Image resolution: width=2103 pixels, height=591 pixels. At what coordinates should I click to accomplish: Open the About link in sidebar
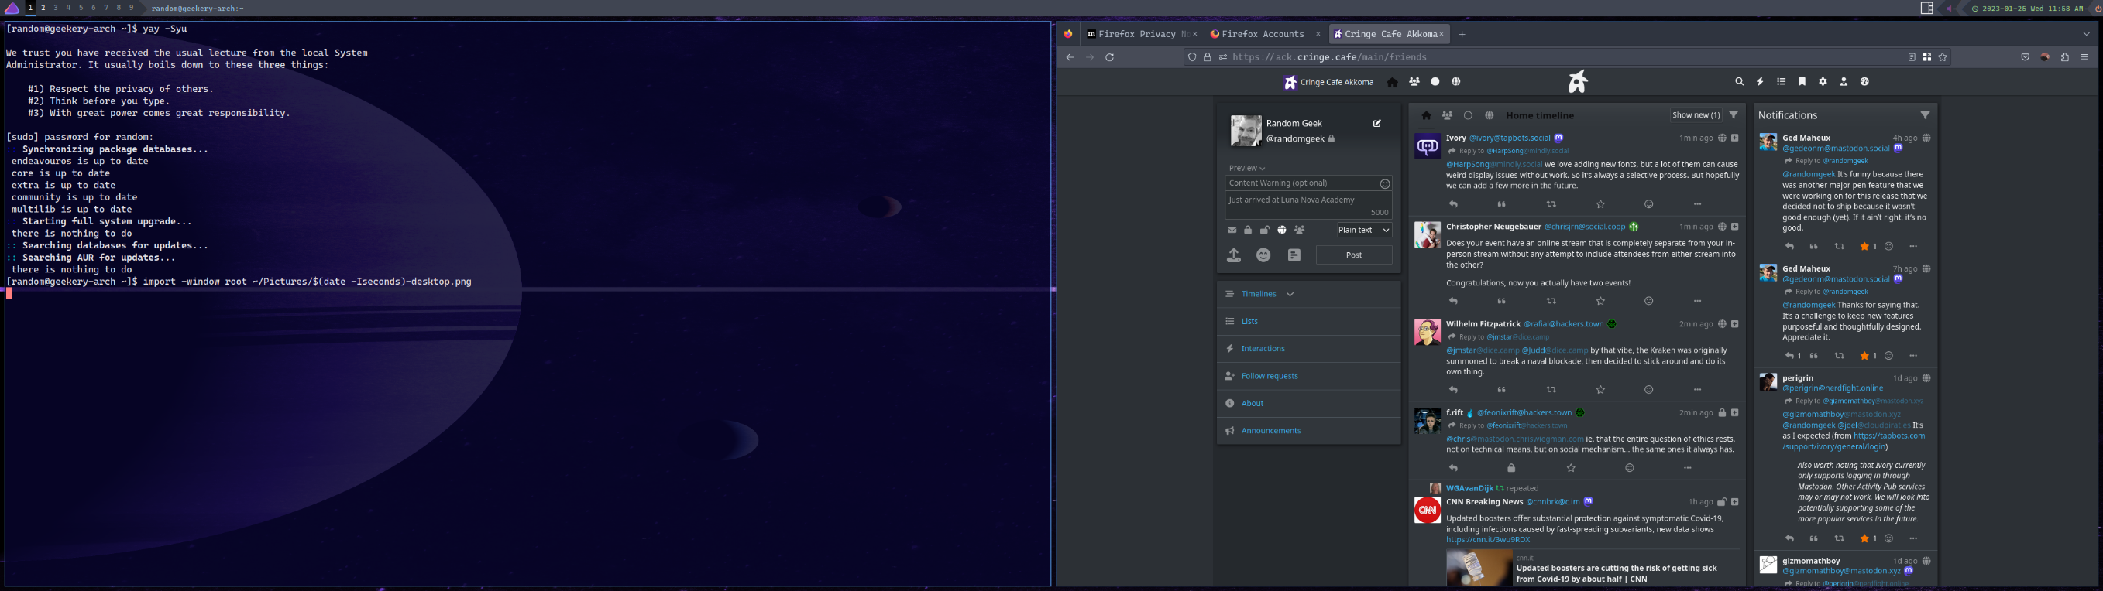[1252, 404]
